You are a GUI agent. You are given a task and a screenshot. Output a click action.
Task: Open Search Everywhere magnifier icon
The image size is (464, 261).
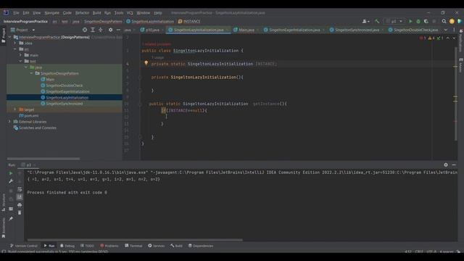(444, 21)
